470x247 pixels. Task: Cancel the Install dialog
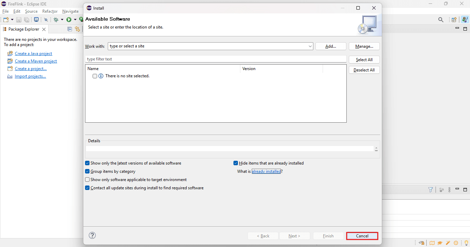[362, 236]
